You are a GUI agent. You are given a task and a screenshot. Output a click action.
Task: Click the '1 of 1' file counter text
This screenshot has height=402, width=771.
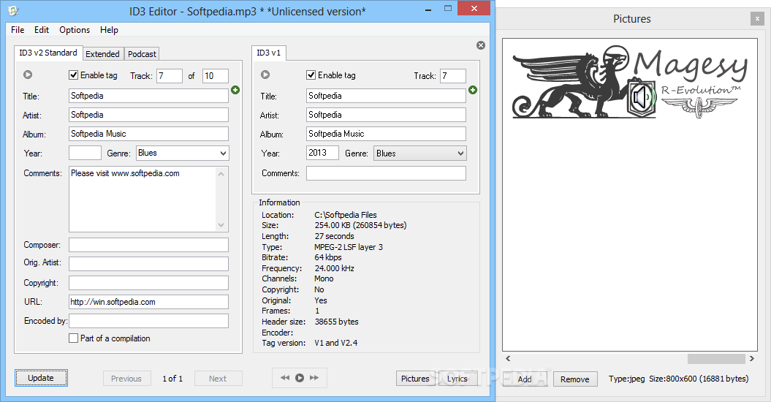point(172,379)
